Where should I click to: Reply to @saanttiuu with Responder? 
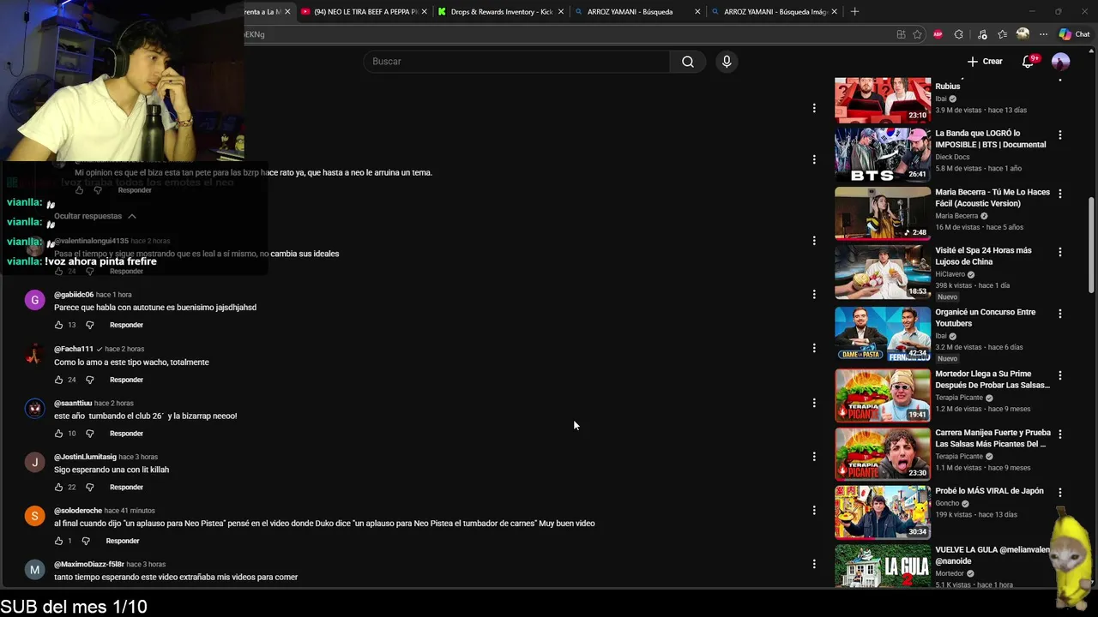pos(126,434)
